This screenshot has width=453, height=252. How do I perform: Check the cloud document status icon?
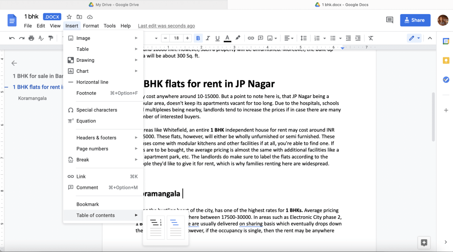90,17
